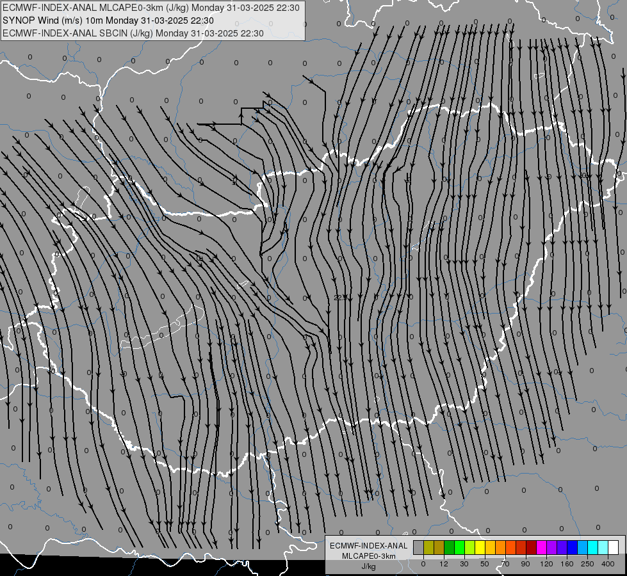The width and height of the screenshot is (627, 576).
Task: Click the 160 tick label on legend
Action: click(x=567, y=564)
